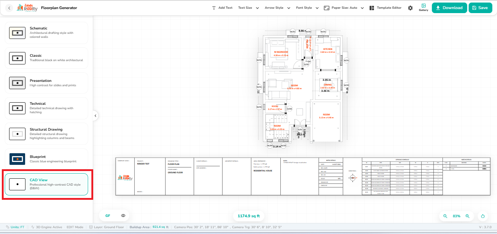Screen dimensions: 497x234
Task: Choose the Add Text tool
Action: 222,8
